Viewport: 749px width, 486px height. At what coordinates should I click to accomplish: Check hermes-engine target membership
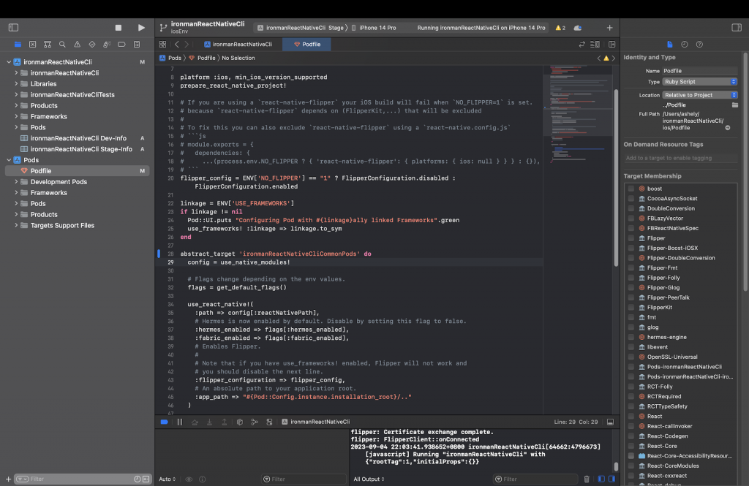(x=631, y=337)
